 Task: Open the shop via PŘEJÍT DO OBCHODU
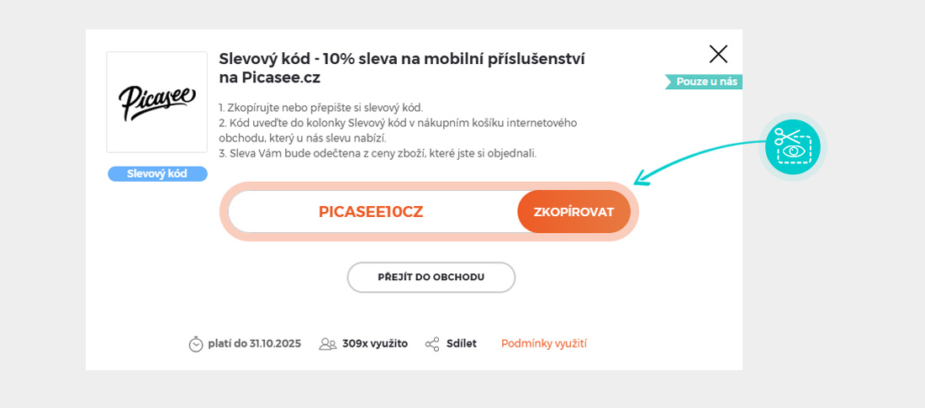click(x=431, y=278)
